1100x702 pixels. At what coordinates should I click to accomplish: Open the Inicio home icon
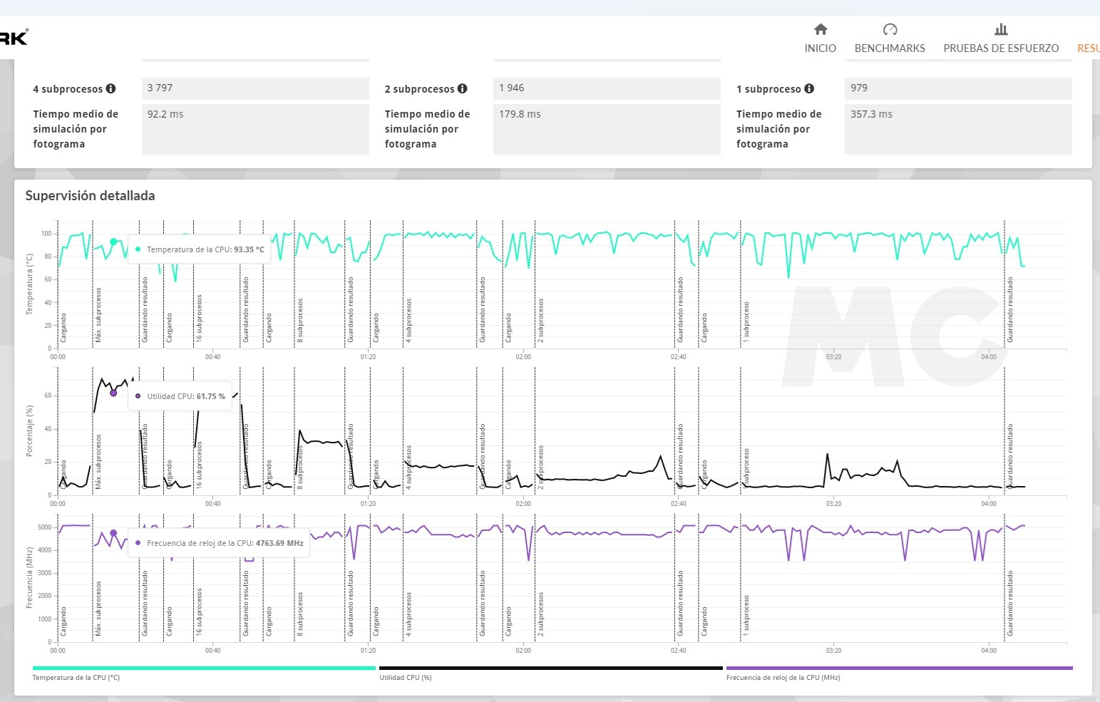click(x=821, y=29)
